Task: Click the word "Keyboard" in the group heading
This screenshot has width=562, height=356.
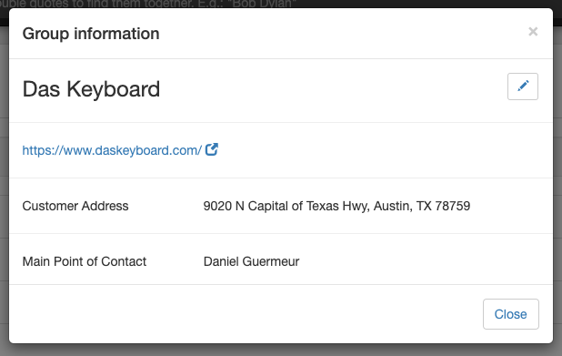Action: click(114, 88)
